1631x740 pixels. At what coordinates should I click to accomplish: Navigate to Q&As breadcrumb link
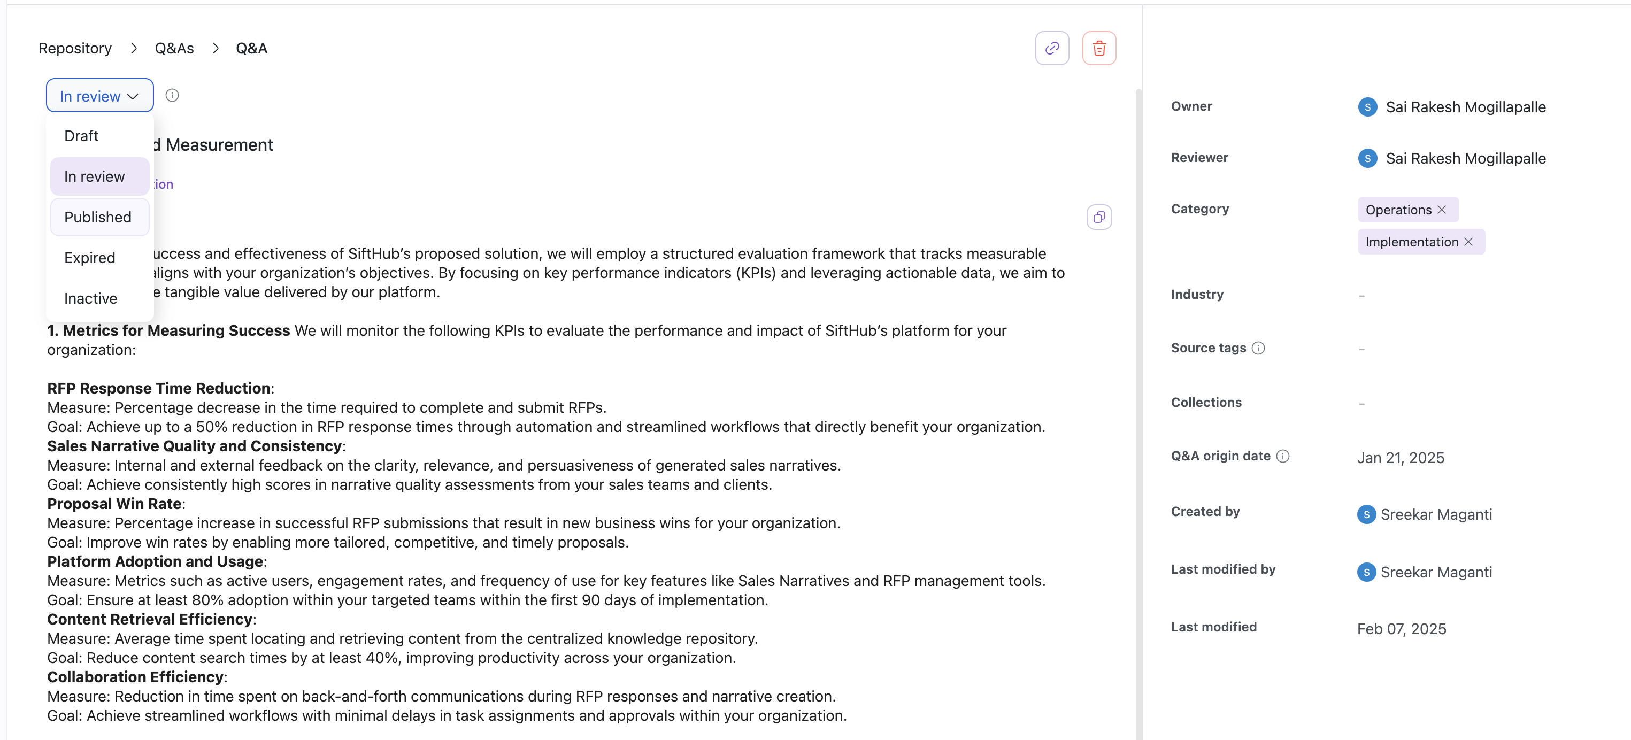[174, 48]
